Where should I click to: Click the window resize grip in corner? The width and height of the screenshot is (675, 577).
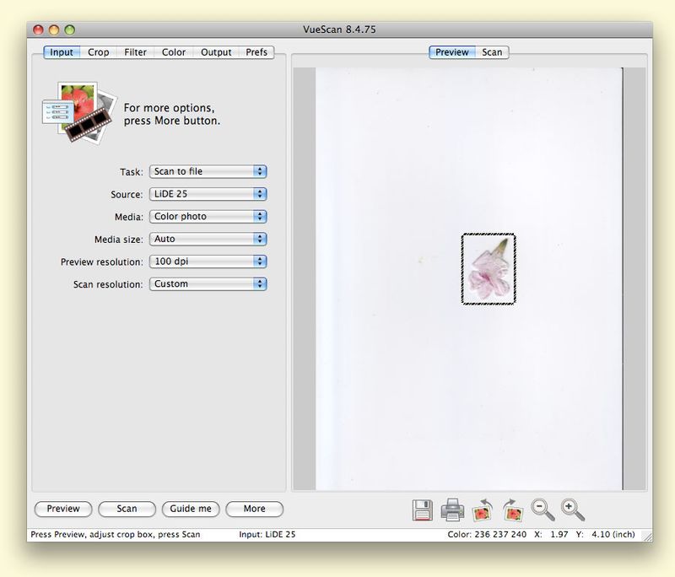(646, 536)
